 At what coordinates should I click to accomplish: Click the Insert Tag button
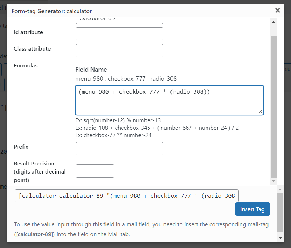tap(252, 209)
